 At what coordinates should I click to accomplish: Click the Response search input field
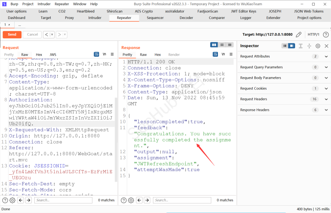(182, 200)
